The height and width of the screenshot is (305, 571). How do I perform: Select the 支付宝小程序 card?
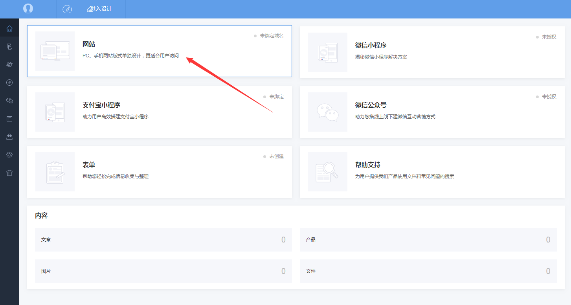pos(159,112)
